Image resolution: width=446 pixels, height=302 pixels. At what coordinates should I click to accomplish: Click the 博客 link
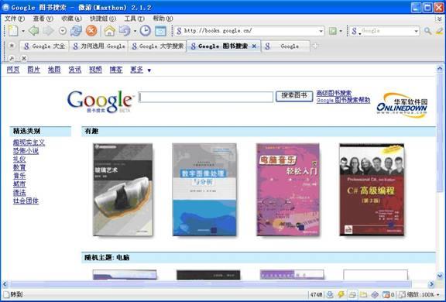tap(116, 70)
